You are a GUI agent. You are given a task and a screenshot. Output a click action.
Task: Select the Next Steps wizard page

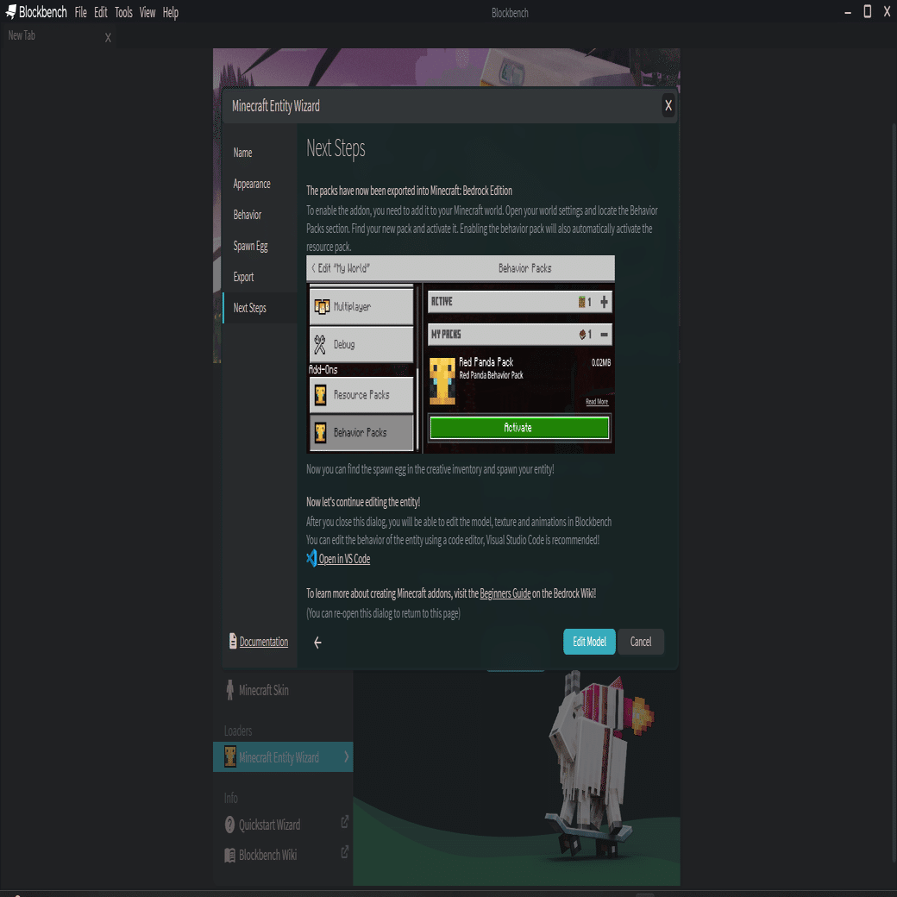260,308
